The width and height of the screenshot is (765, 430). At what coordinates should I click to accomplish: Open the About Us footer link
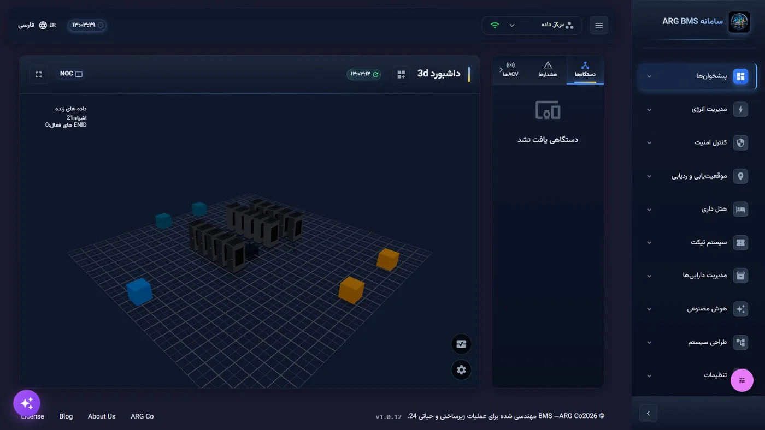(102, 416)
